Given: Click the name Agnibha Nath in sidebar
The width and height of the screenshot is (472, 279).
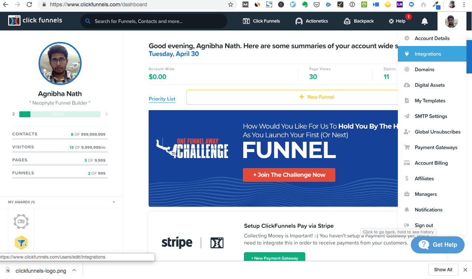Looking at the screenshot, I should (x=60, y=94).
